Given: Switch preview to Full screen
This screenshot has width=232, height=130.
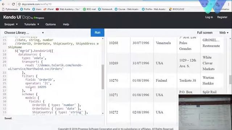Looking at the screenshot, I should click(x=204, y=32).
